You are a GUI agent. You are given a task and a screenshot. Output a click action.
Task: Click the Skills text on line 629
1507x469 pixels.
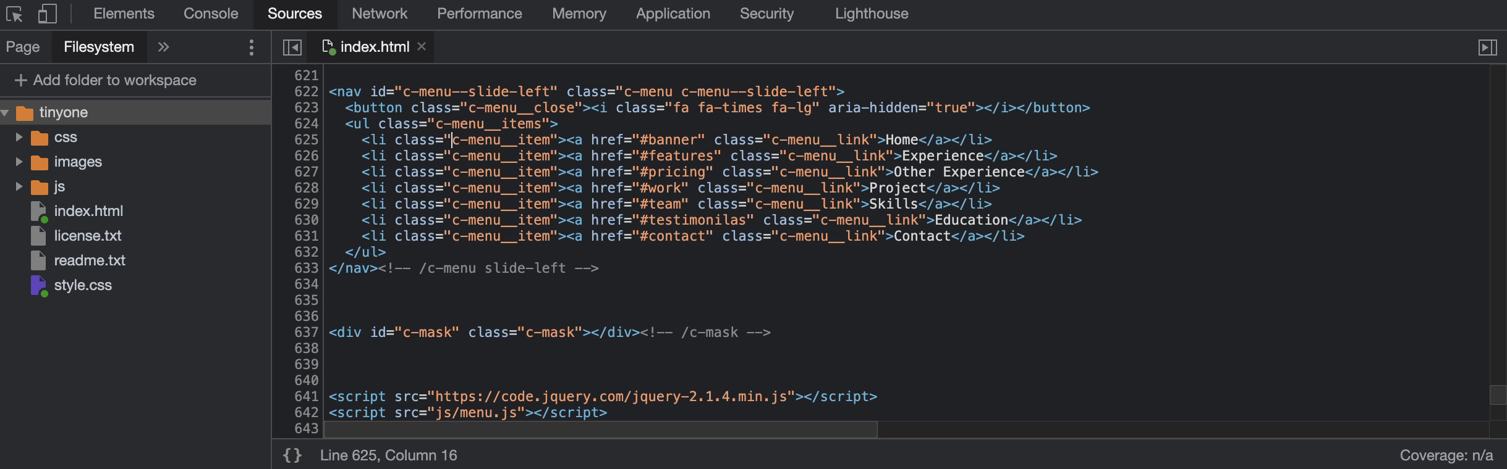(x=894, y=204)
